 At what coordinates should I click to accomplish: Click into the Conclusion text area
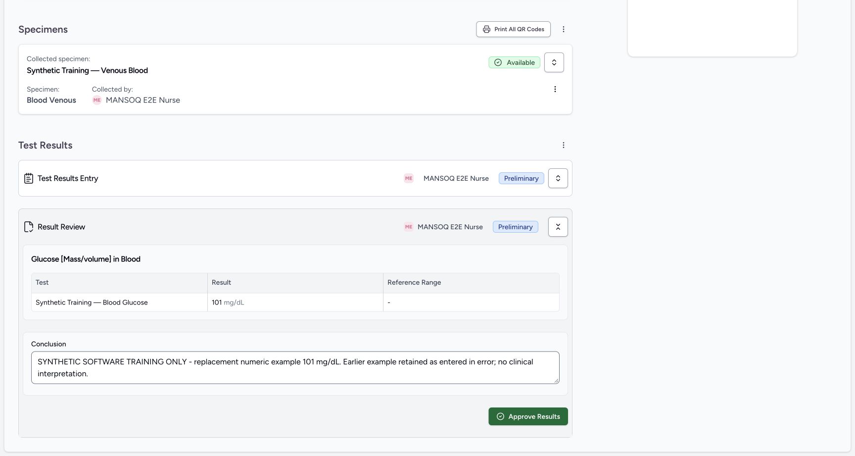coord(295,368)
